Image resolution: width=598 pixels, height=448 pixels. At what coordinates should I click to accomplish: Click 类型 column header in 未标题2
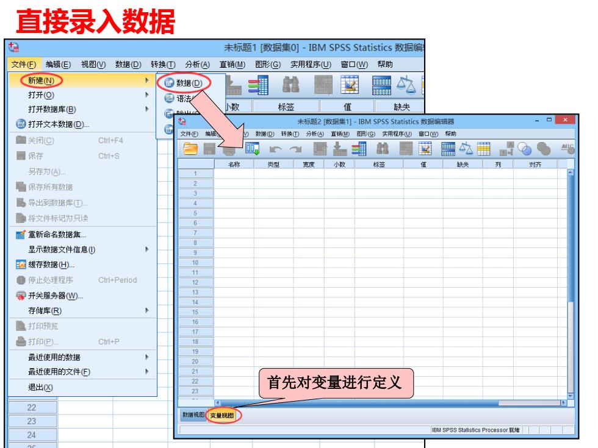273,165
